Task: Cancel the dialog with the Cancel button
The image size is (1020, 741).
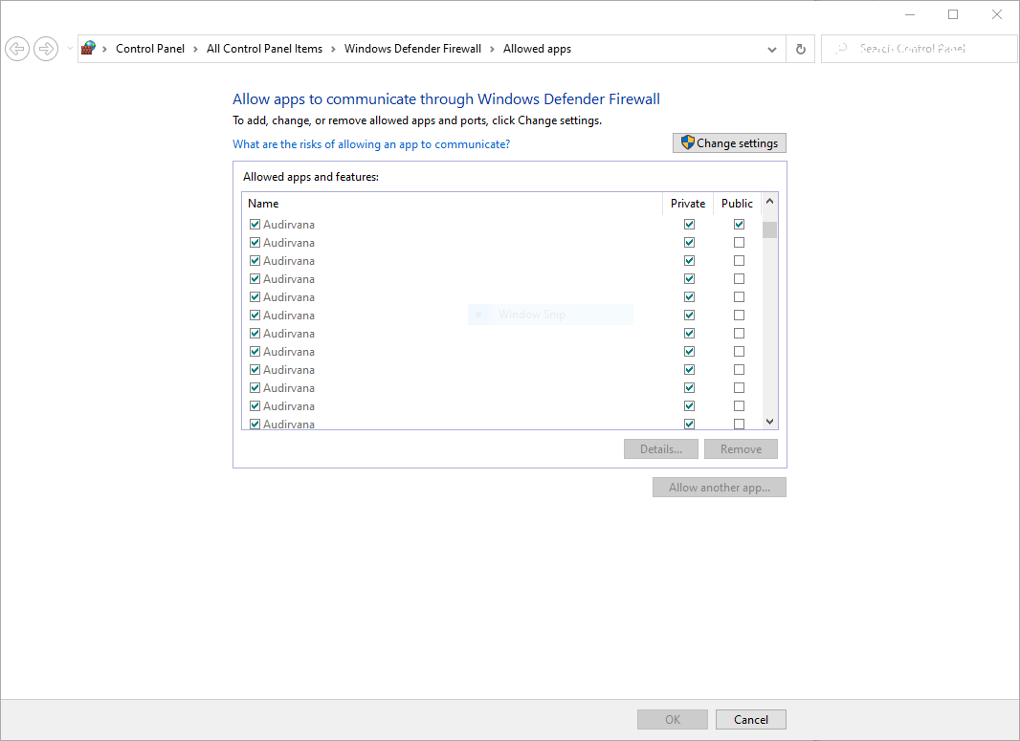Action: click(x=751, y=720)
